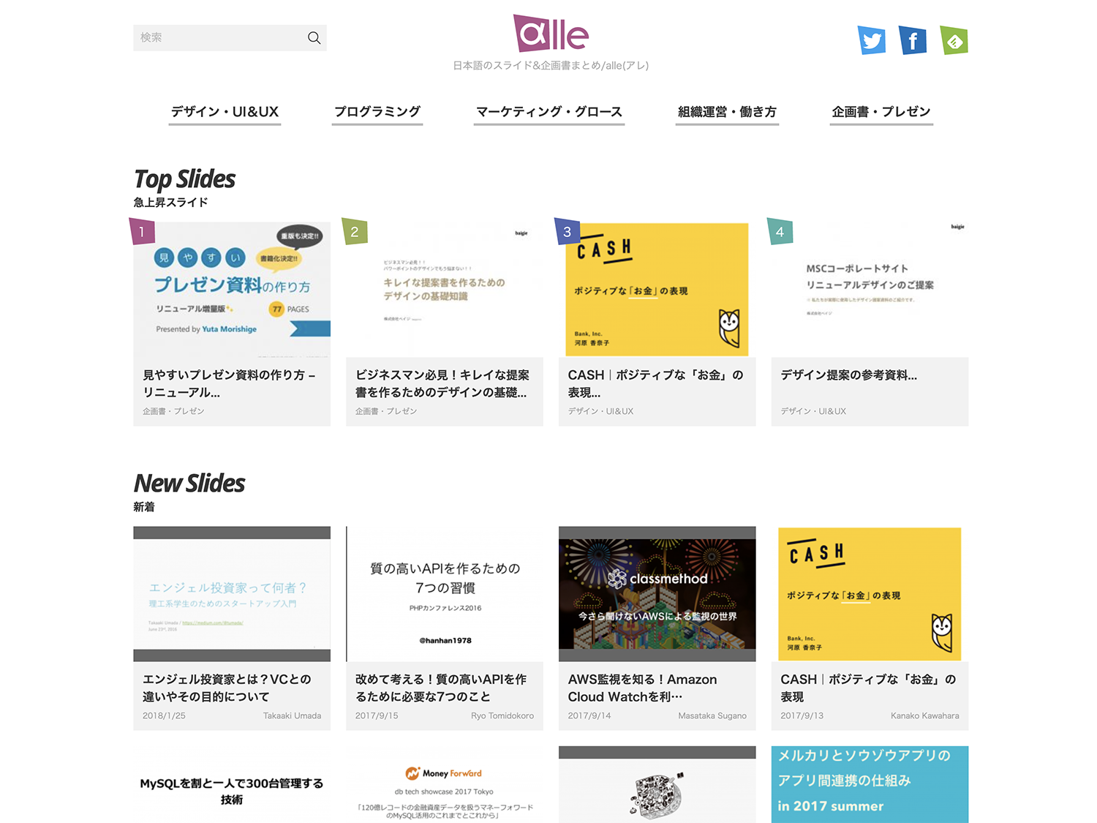This screenshot has height=823, width=1097.
Task: Focus the 検索 search field
Action: click(230, 38)
